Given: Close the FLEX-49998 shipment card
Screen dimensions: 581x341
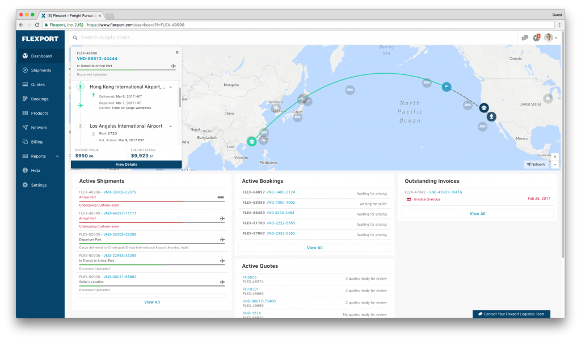Looking at the screenshot, I should [x=177, y=52].
